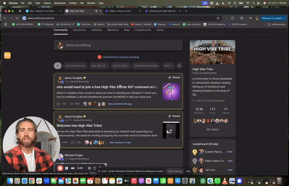Screen dimensions: 289x186
Task: Open Music app in the Dock
Action: point(134,181)
